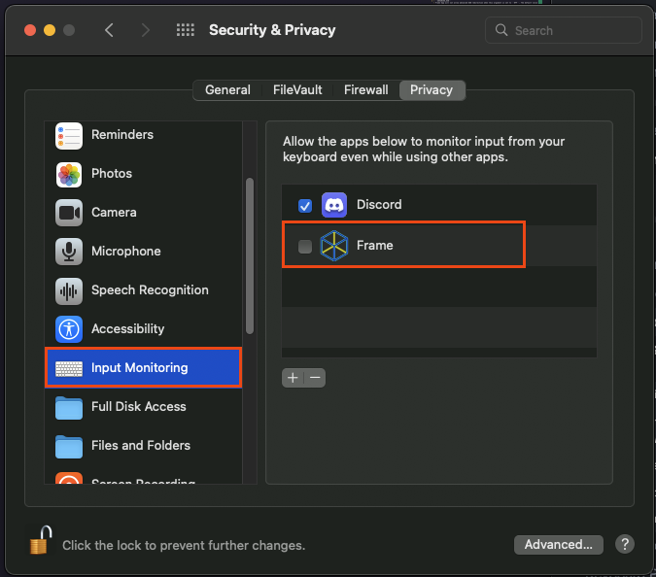Screen dimensions: 656x577
Task: Click the remove app minus button
Action: pos(315,378)
